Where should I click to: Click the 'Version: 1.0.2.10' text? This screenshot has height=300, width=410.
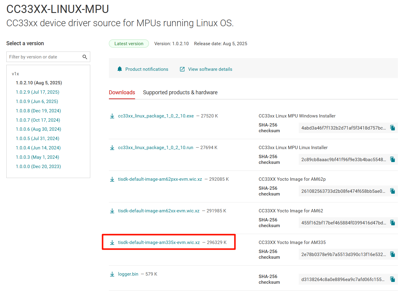pyautogui.click(x=171, y=44)
